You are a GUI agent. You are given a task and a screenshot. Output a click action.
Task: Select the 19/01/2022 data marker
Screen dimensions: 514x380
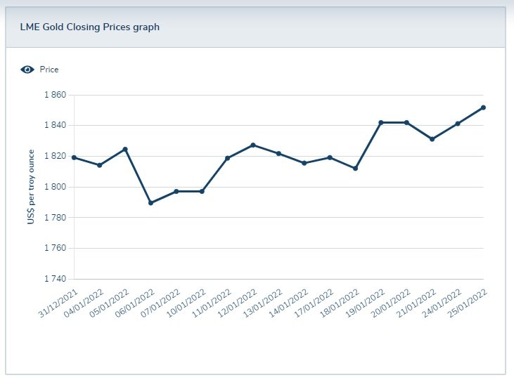pos(381,122)
